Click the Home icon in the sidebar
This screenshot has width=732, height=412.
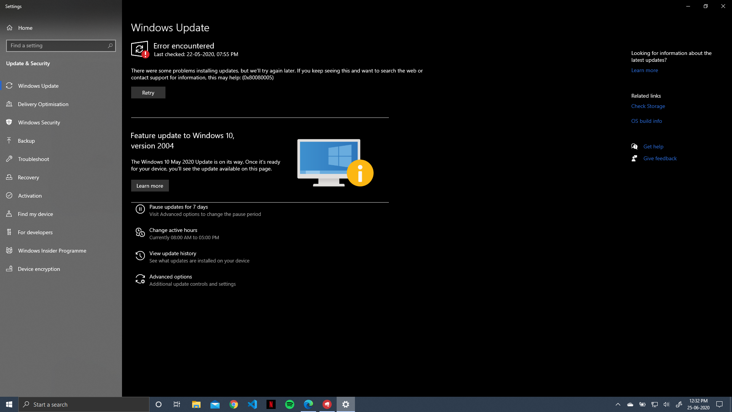coord(10,28)
